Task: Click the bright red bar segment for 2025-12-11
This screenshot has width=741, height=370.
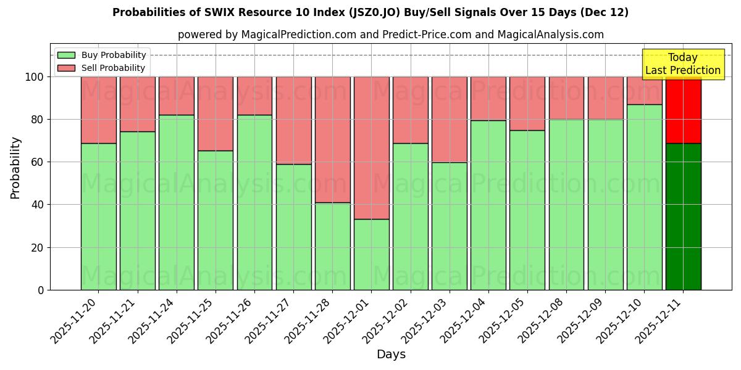Action: [683, 110]
